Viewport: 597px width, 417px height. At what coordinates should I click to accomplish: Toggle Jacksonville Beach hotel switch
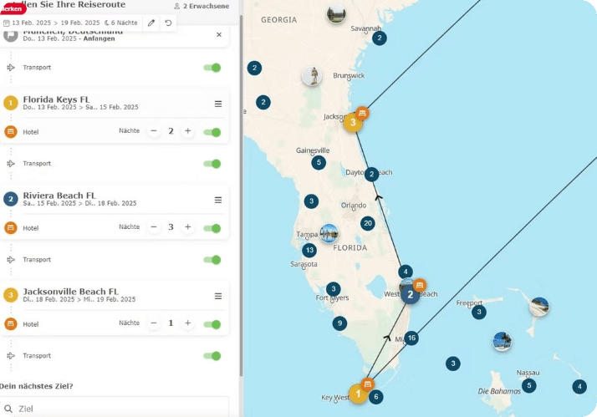[212, 323]
